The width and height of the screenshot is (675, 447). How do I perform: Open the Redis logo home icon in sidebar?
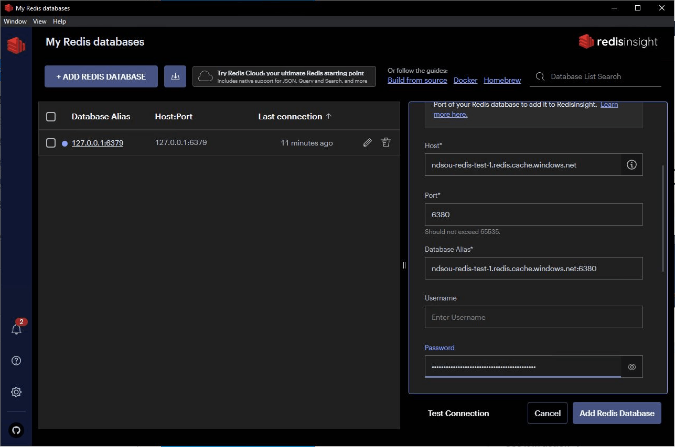[16, 45]
